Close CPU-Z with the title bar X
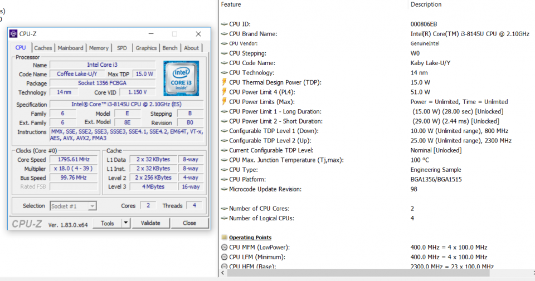This screenshot has width=535, height=281. pos(198,34)
